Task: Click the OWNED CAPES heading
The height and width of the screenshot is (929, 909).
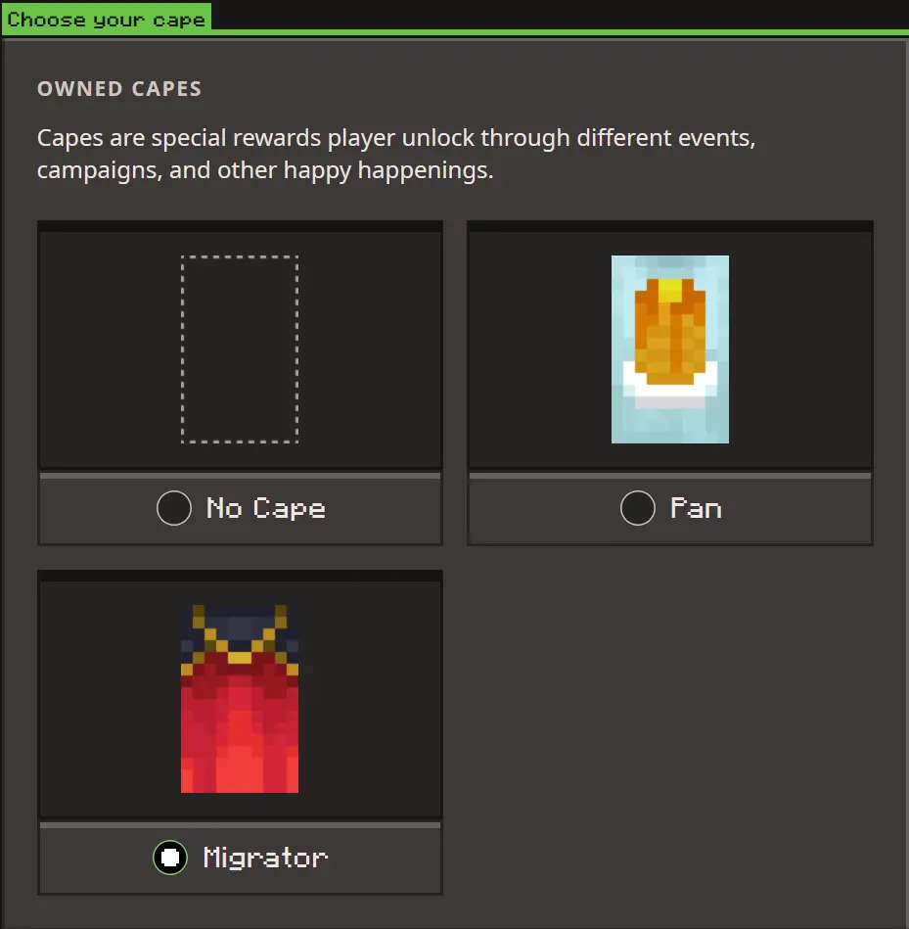Action: (119, 89)
